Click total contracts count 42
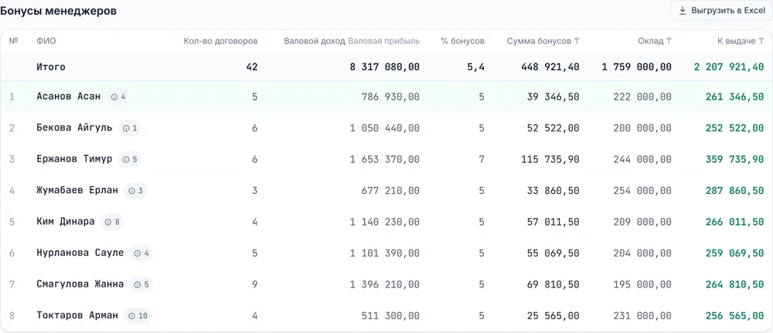773x333 pixels. [x=252, y=67]
